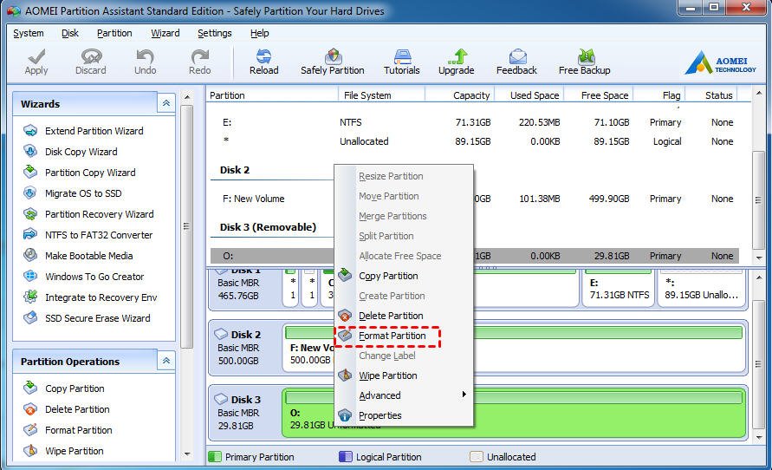
Task: Click the AOMEI Technology logo
Action: (x=720, y=62)
